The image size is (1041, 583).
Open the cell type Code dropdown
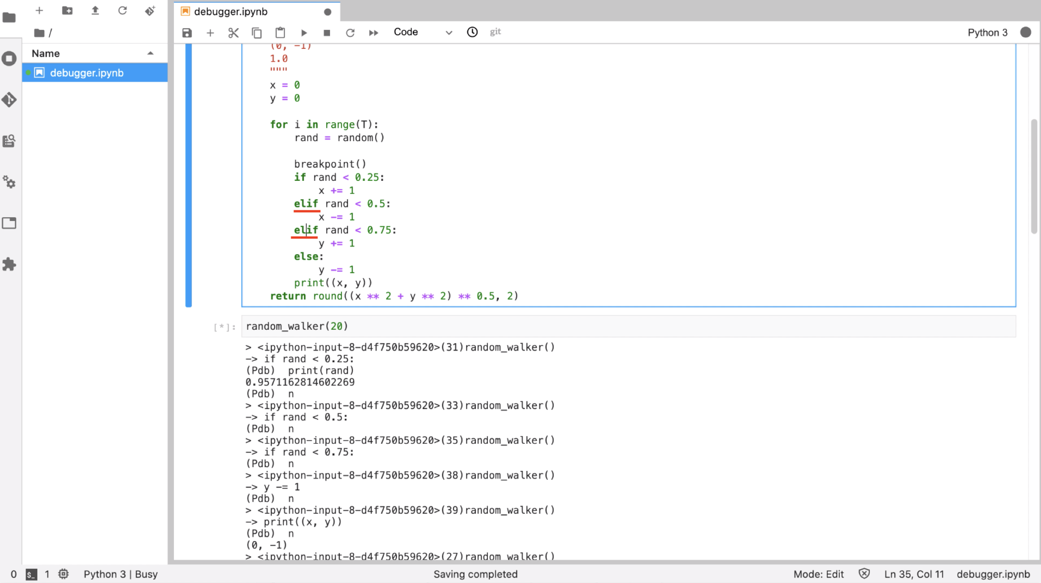(422, 32)
